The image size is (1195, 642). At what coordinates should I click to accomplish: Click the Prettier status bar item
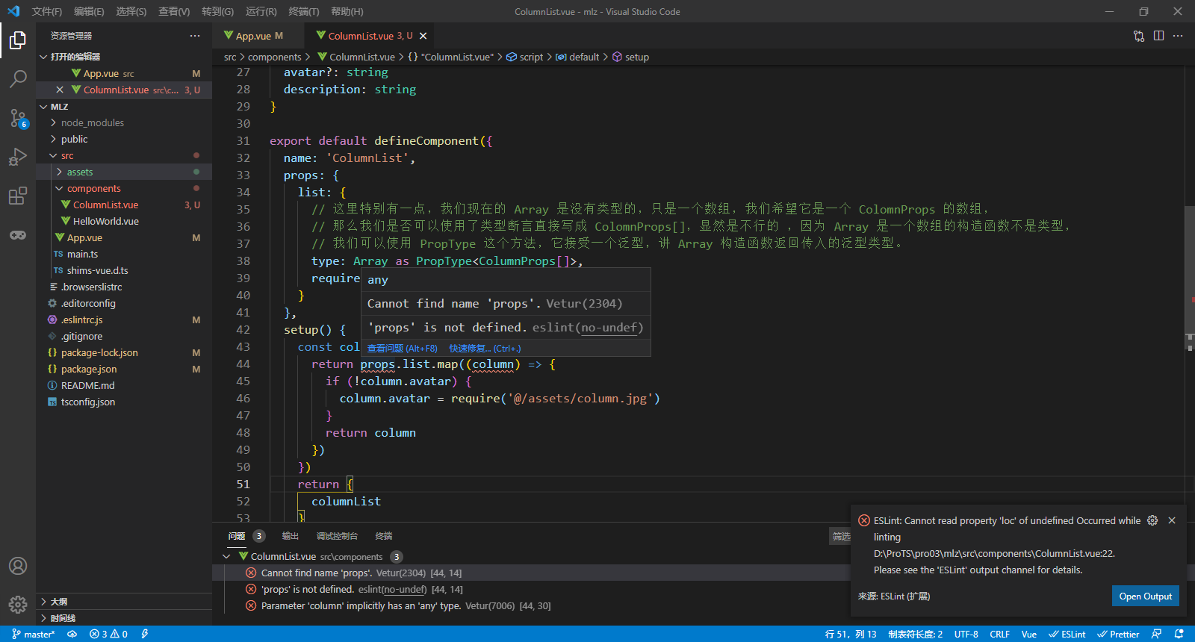[1118, 634]
